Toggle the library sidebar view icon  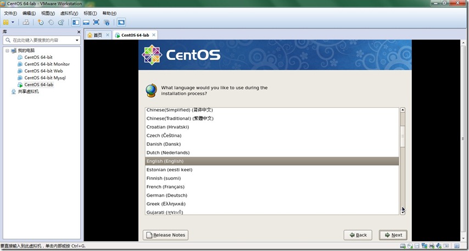pos(76,22)
